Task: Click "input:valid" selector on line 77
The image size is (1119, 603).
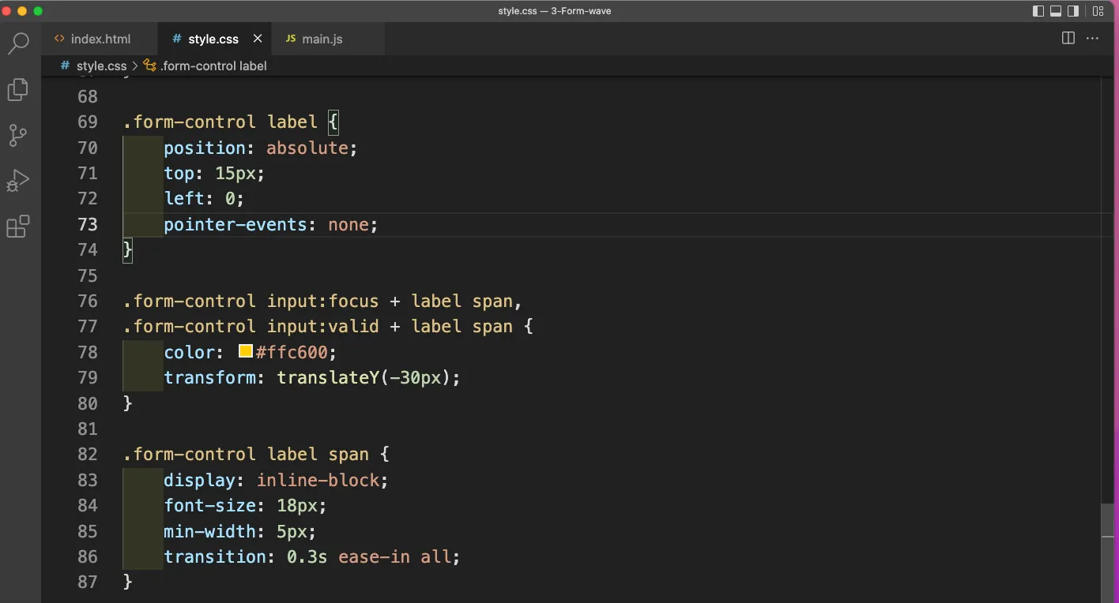Action: [x=322, y=326]
